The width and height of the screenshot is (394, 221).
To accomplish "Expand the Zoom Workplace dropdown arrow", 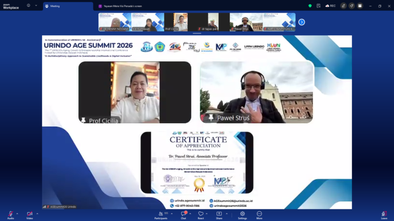I will click(36, 6).
